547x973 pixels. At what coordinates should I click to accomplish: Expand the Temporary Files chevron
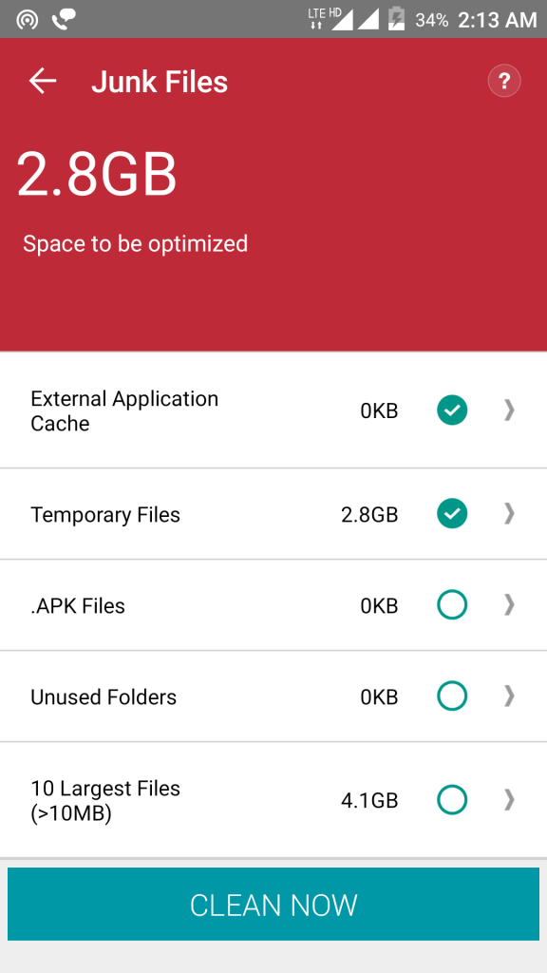(509, 514)
